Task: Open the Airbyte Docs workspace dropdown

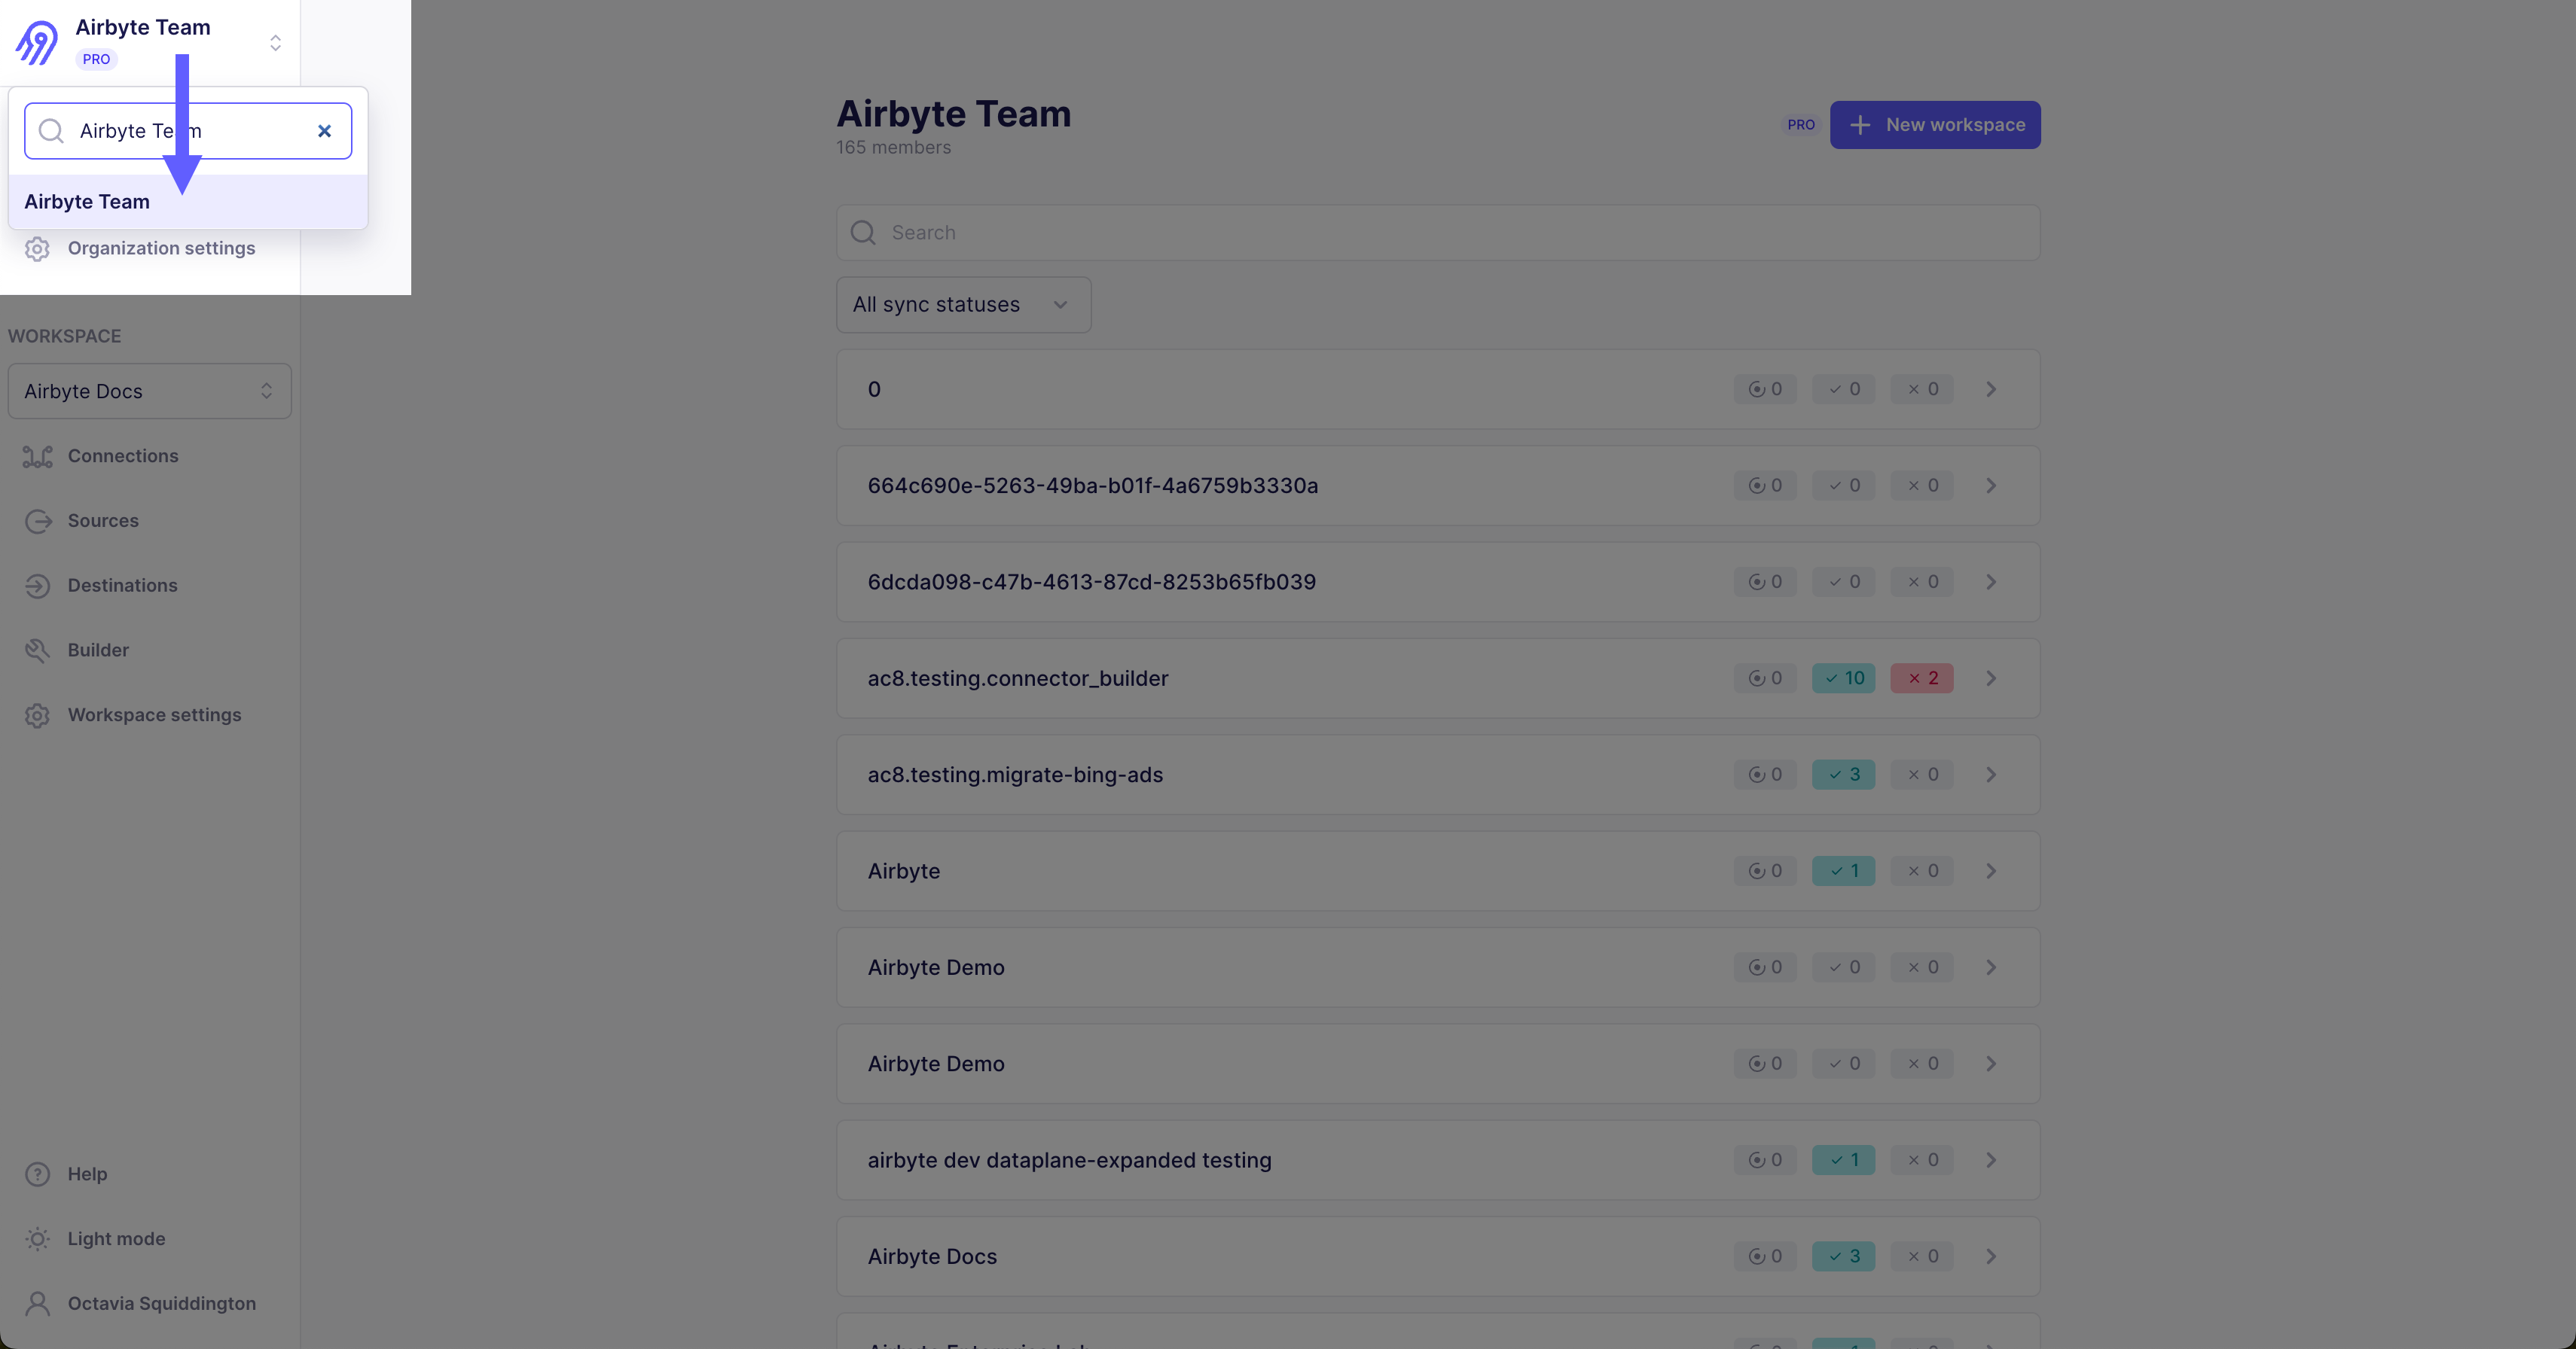Action: click(150, 391)
